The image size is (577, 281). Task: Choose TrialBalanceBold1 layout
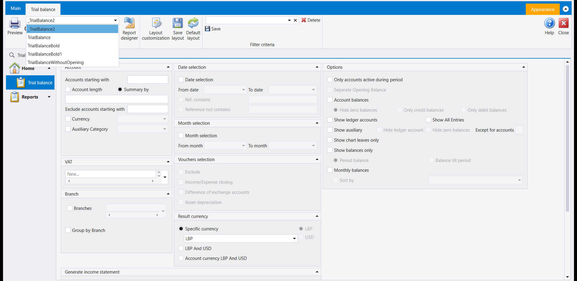pos(72,54)
